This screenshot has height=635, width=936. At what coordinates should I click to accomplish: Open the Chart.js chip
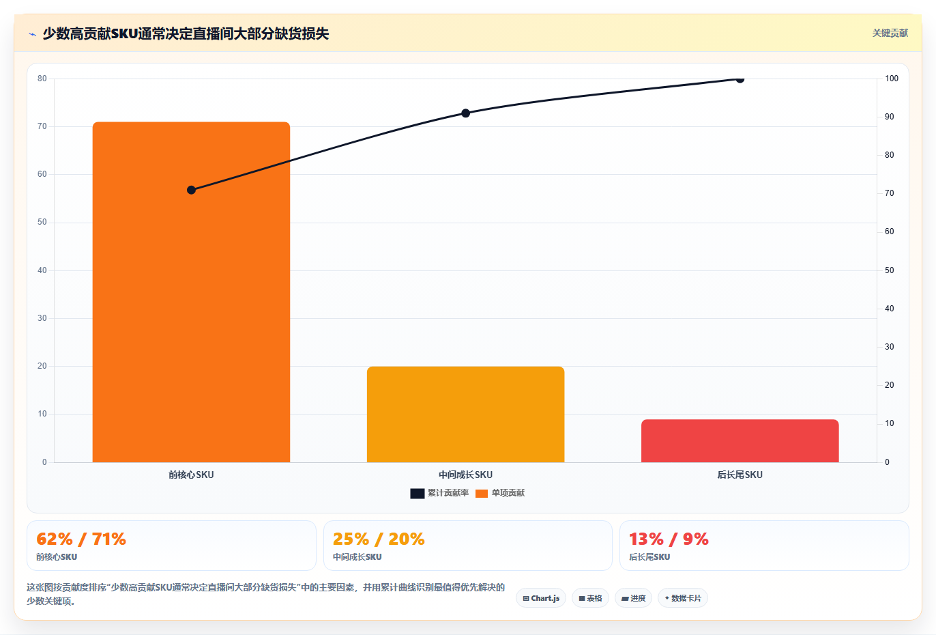(x=541, y=598)
